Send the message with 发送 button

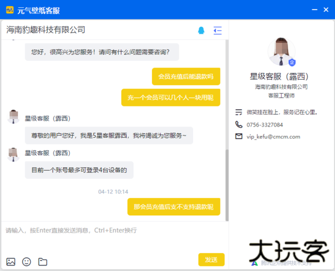pyautogui.click(x=211, y=259)
